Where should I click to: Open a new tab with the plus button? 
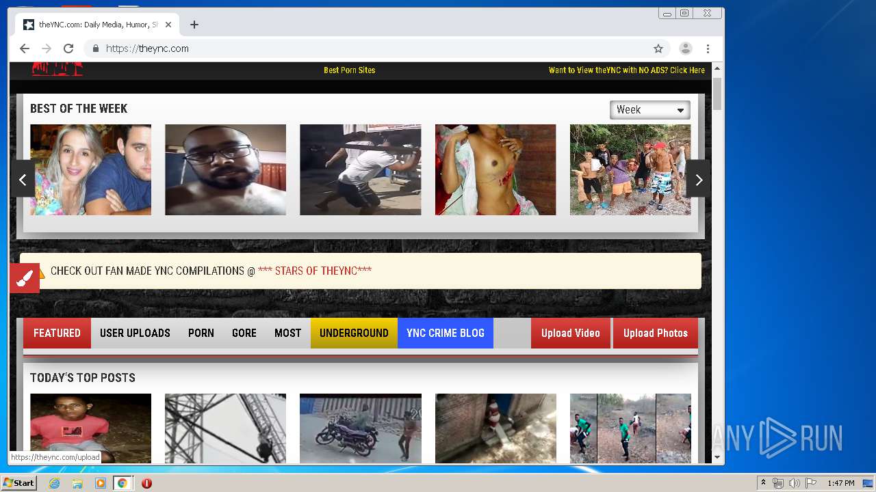pos(194,25)
